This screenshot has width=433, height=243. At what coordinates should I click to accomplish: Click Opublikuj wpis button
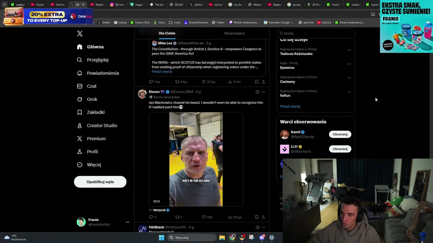coord(100,182)
